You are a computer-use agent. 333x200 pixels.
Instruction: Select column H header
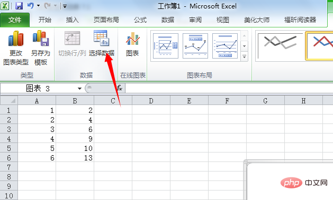(304, 101)
